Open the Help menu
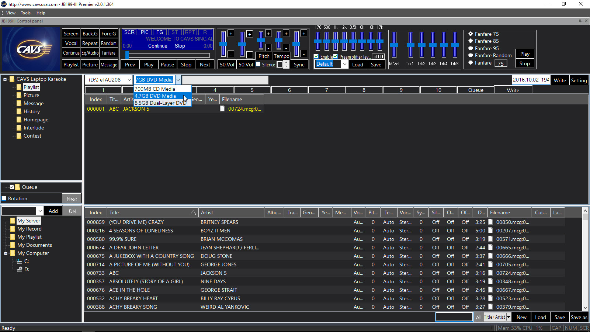The width and height of the screenshot is (590, 332). (41, 13)
